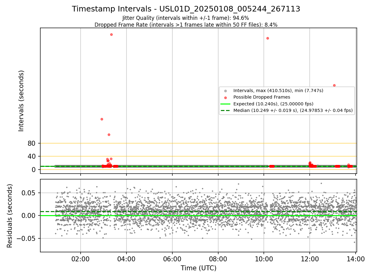Click the '04:00' time tick label
372x279 pixels.
[x=126, y=259]
